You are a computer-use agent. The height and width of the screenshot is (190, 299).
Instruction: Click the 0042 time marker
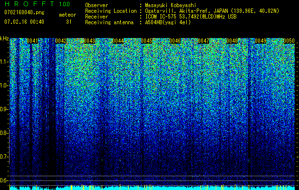(x=61, y=41)
